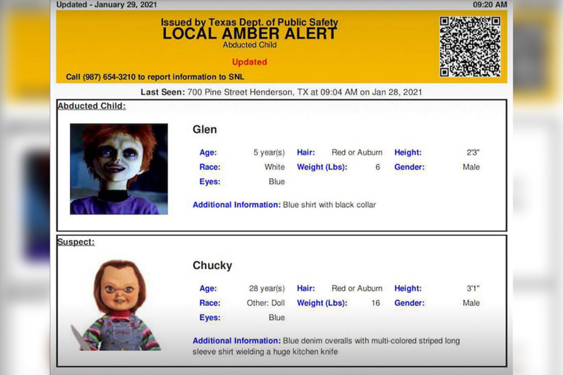563x375 pixels.
Task: Click Chucky's 'Blue denim overalls' additional info
Action: coord(326,346)
